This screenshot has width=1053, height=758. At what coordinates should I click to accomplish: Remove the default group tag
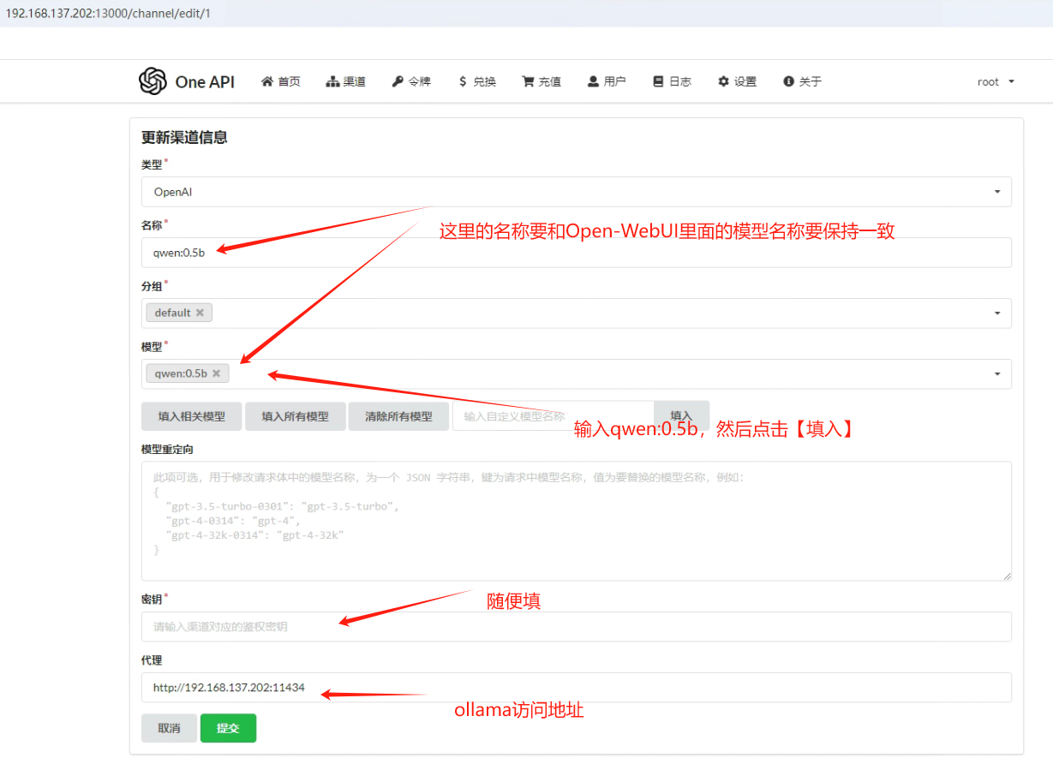click(200, 313)
